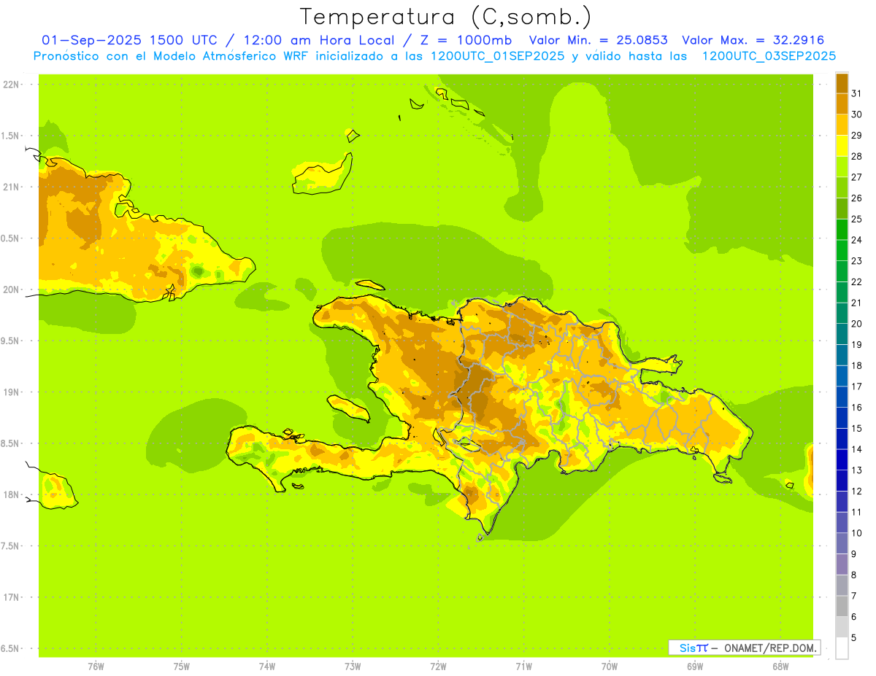The width and height of the screenshot is (876, 676).
Task: Click the "Valor Min. = 25.0853" readout
Action: (599, 41)
